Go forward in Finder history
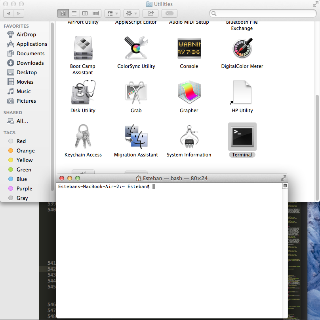This screenshot has height=320, width=320. click(19, 13)
